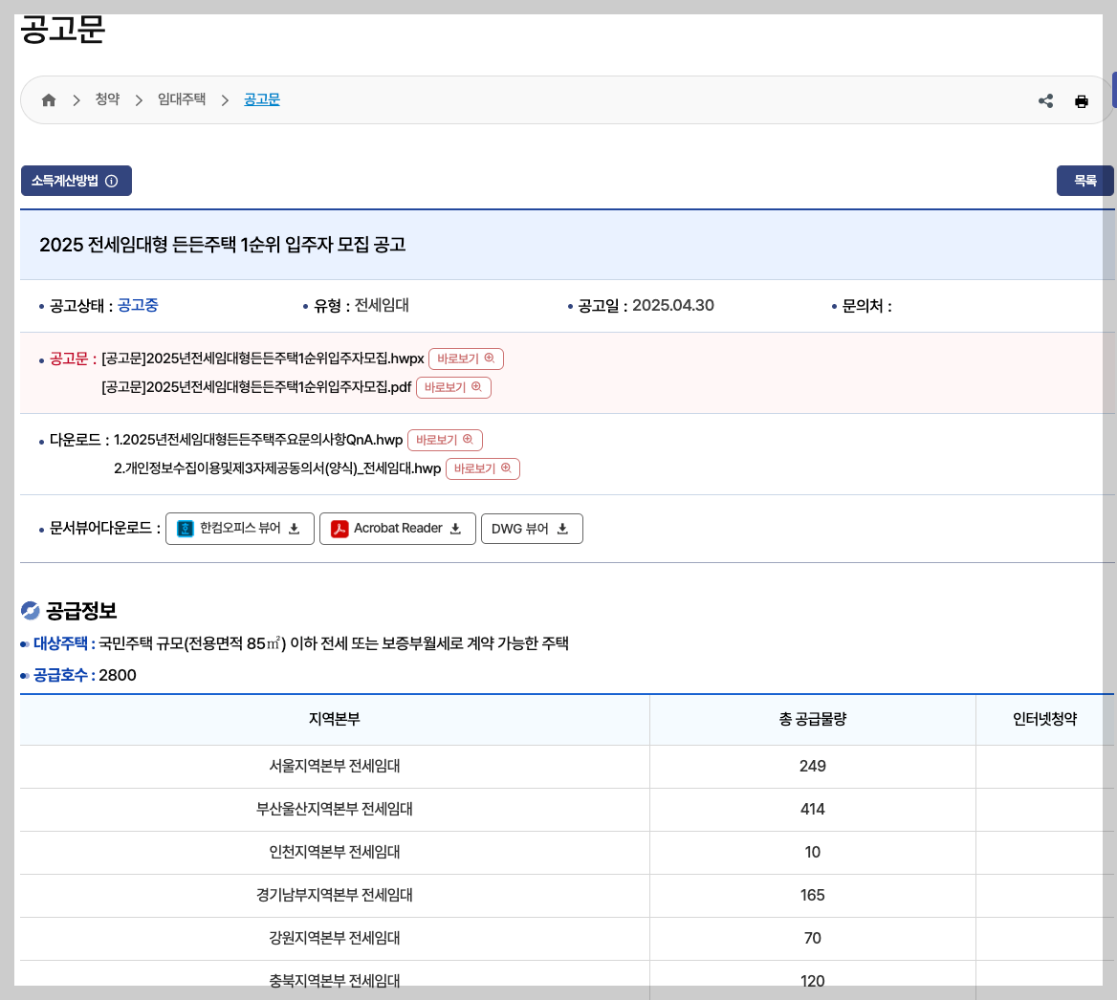Click the 공고중 status link
1117x1000 pixels.
click(x=139, y=305)
